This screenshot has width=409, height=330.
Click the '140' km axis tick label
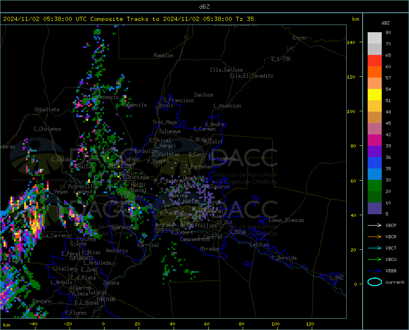[x=351, y=42]
